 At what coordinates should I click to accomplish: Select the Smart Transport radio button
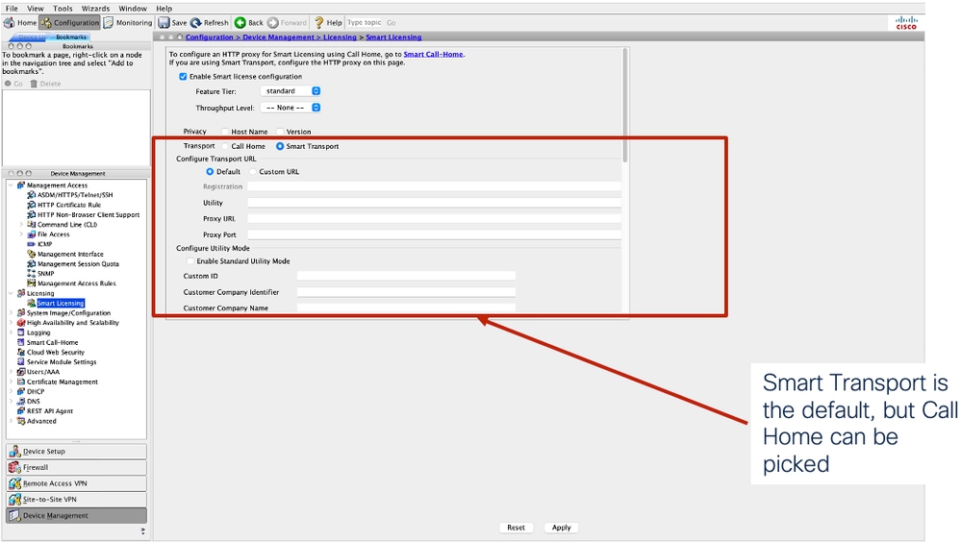(x=280, y=146)
